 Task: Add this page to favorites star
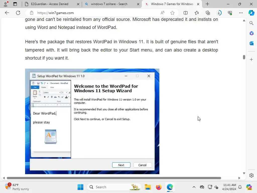click(x=172, y=13)
